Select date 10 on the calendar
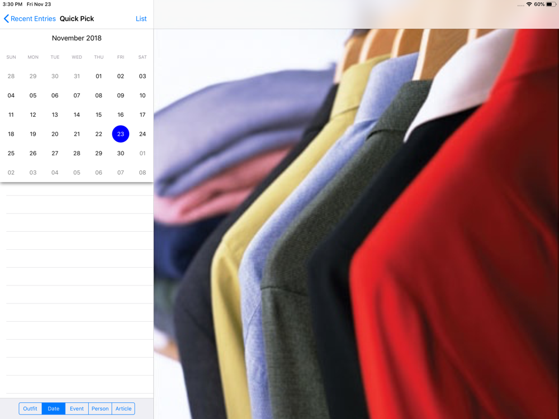This screenshot has width=559, height=419. 143,96
